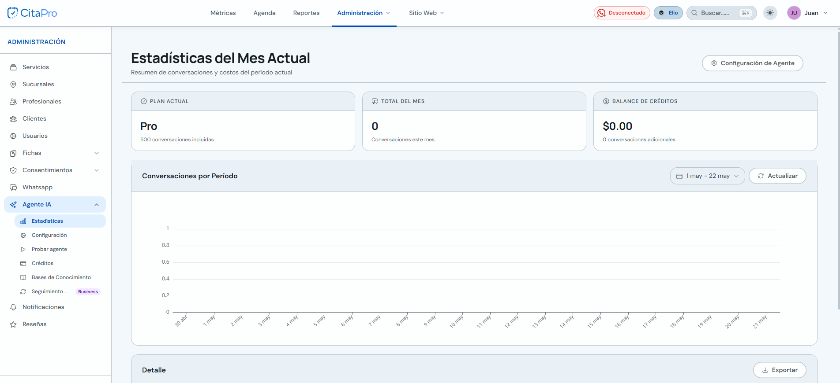840x383 pixels.
Task: Open Bases de Conocimiento
Action: coord(60,277)
